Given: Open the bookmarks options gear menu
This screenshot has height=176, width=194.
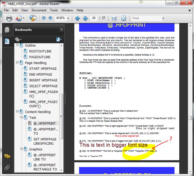Looking at the screenshot, I should (18, 39).
